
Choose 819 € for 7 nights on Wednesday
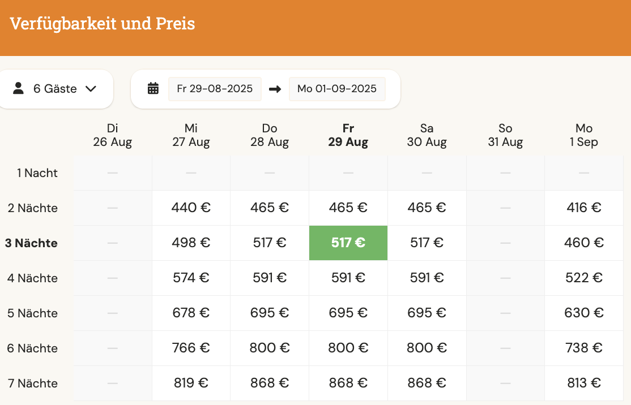tap(191, 383)
